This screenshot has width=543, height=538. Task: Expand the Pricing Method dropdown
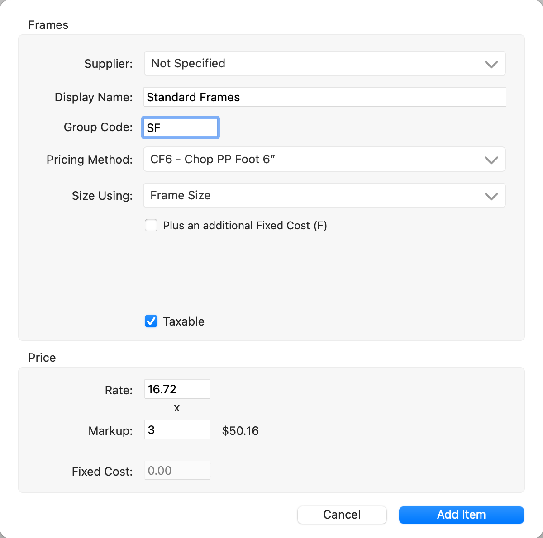[x=324, y=159]
